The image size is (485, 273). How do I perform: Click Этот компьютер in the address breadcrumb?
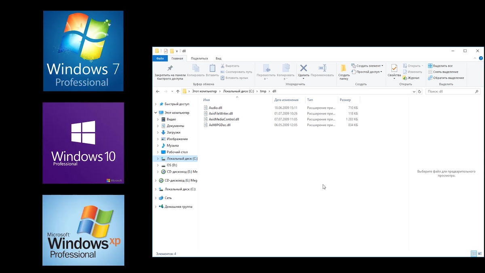click(205, 91)
